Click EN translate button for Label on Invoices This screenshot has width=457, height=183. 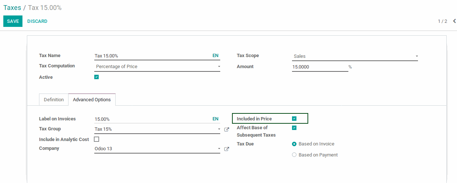click(215, 119)
